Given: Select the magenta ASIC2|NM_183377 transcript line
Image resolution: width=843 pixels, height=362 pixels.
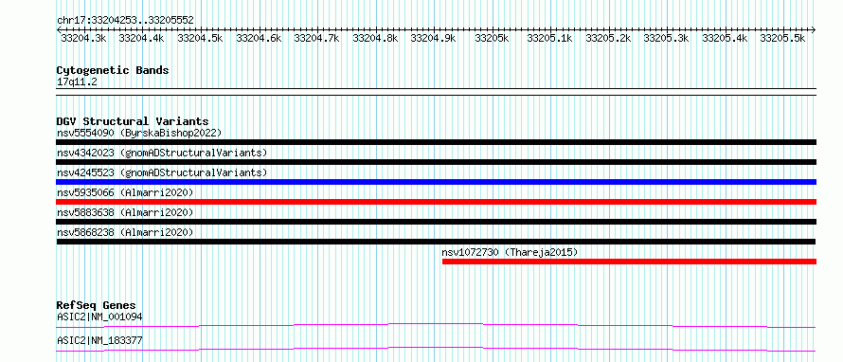Looking at the screenshot, I should point(436,350).
